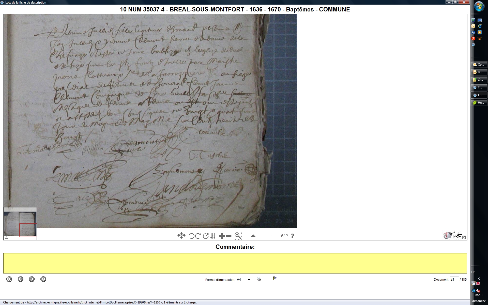Activate the magnifier zoom area tool
488x305 pixels.
coord(238,236)
